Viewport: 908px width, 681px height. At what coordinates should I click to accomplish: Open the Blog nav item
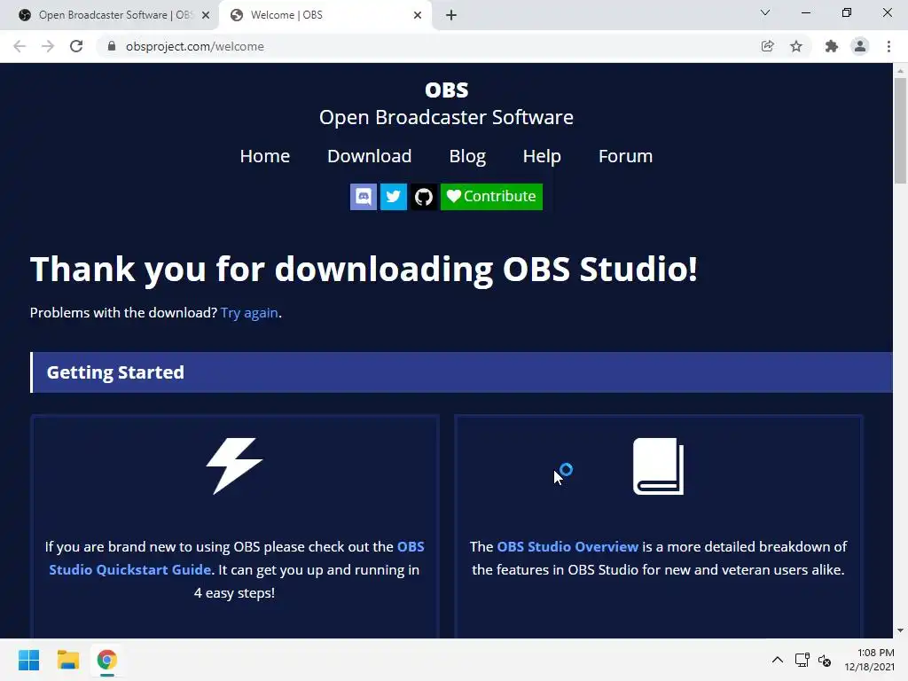(467, 156)
